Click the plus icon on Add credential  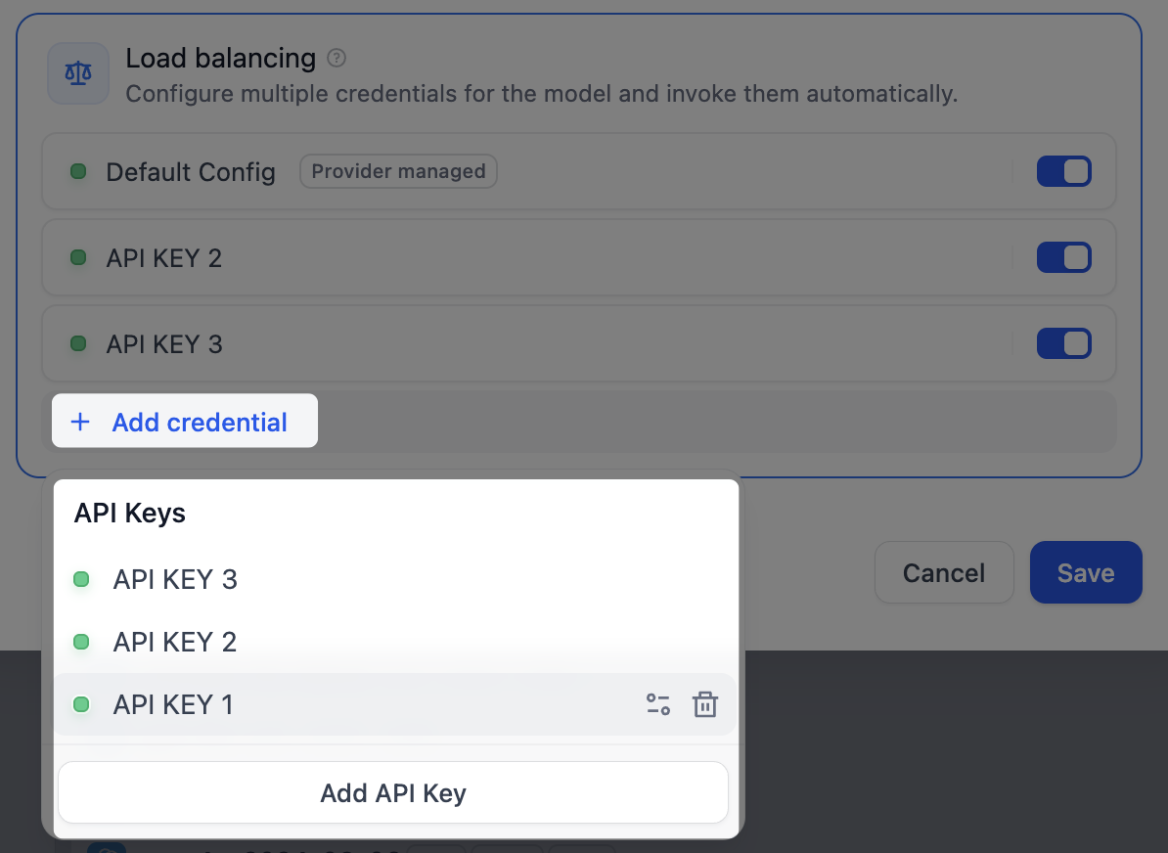(x=79, y=422)
